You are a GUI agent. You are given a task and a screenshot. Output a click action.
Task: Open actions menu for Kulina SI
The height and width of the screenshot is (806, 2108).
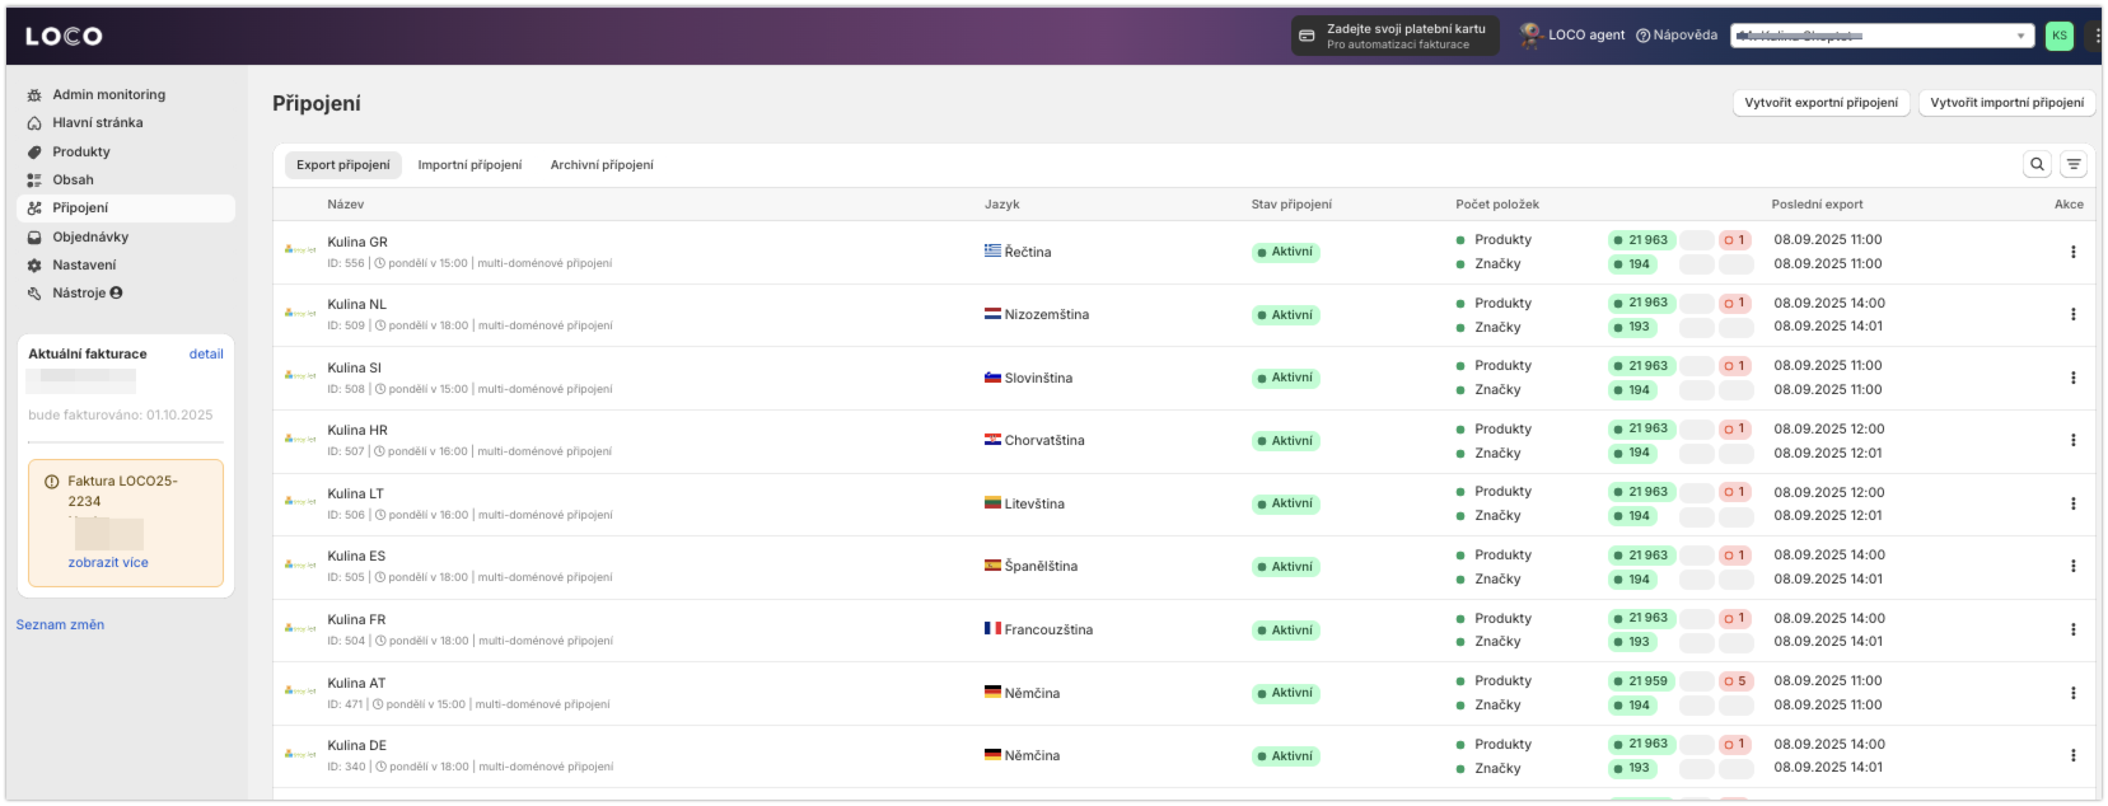pos(2072,378)
